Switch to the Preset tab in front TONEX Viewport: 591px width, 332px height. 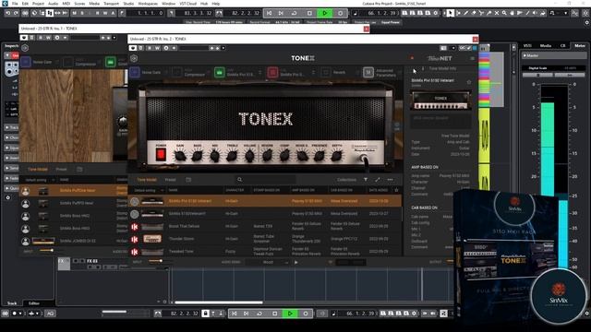(x=170, y=180)
